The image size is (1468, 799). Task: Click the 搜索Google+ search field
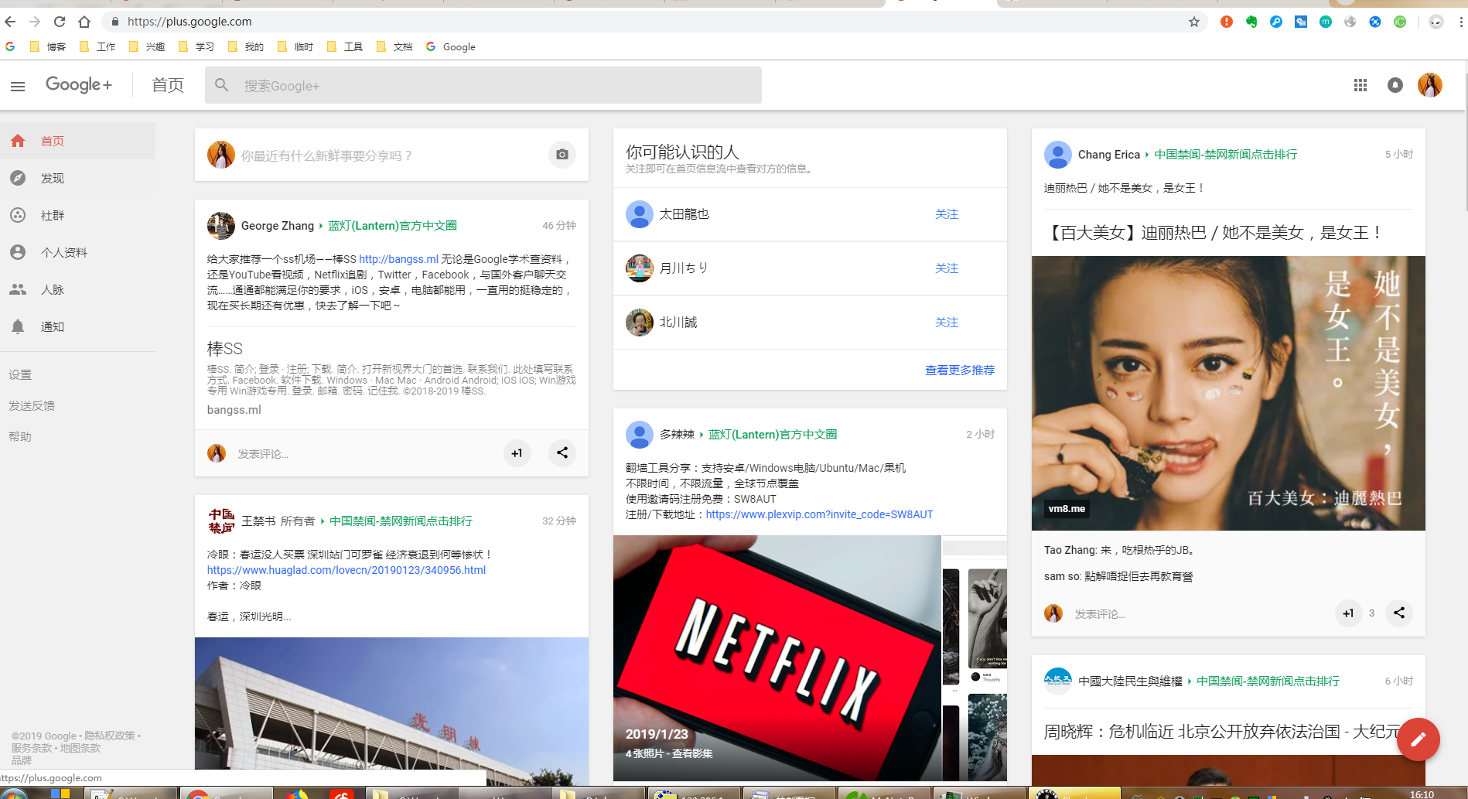click(x=483, y=85)
